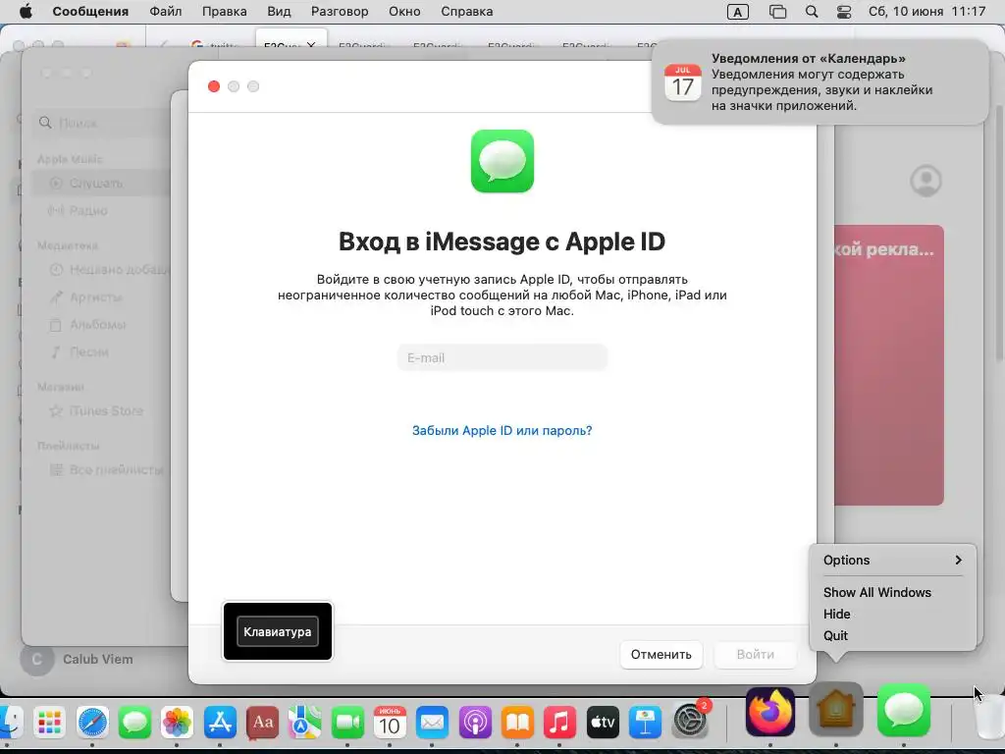Click the Войти button
1005x754 pixels.
tap(755, 654)
